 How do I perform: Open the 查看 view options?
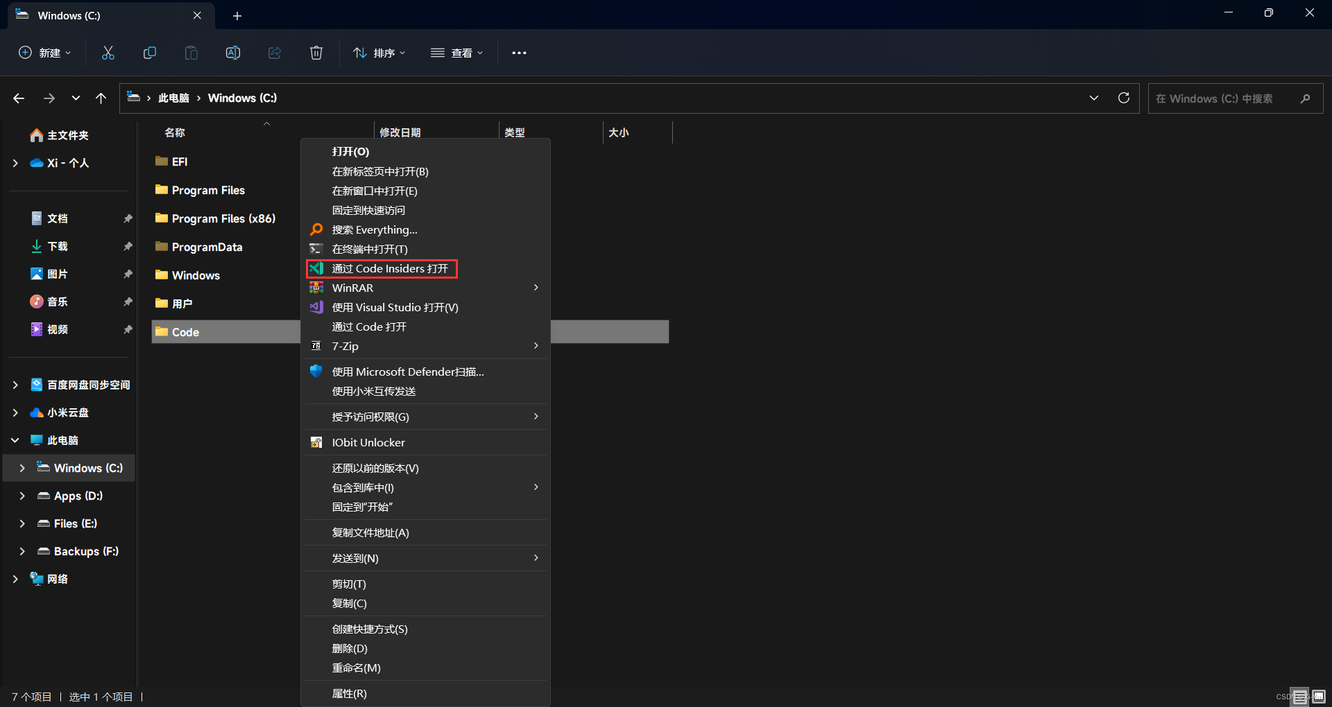[456, 53]
